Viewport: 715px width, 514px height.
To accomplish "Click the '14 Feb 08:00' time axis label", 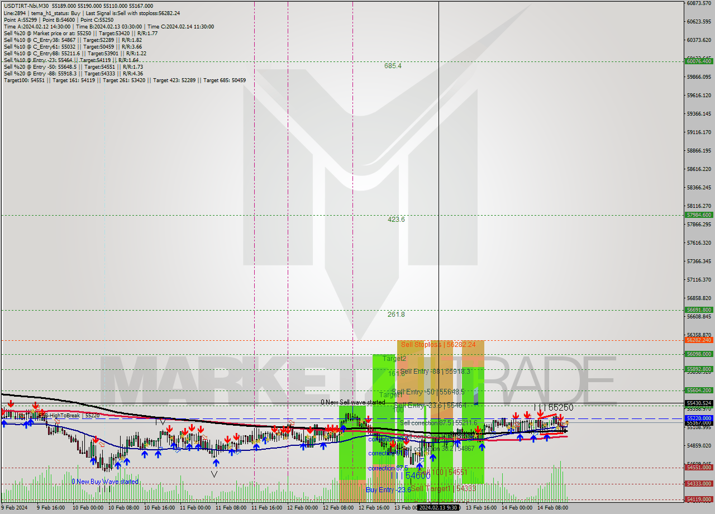I will (x=552, y=508).
